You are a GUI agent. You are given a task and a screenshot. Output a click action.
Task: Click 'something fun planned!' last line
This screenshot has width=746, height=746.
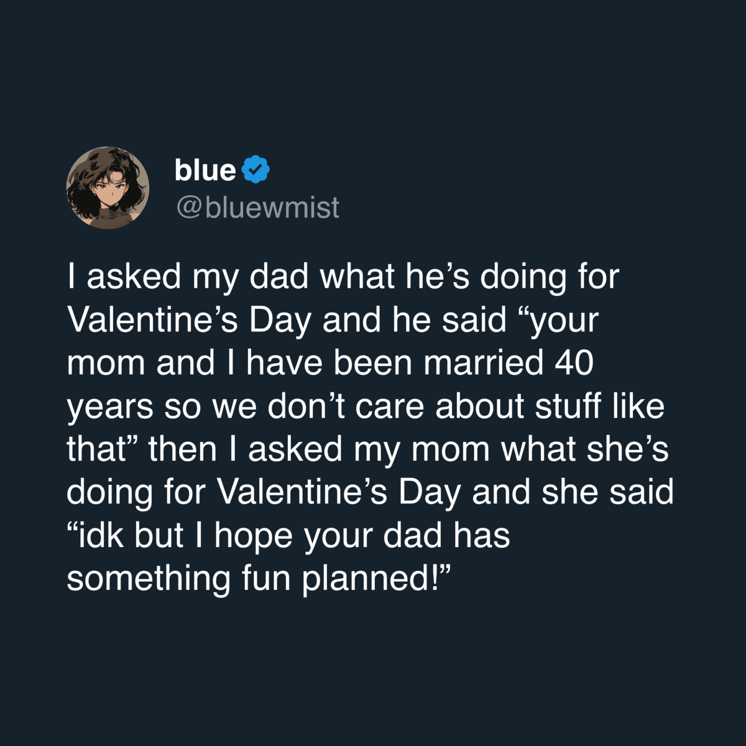point(258,578)
